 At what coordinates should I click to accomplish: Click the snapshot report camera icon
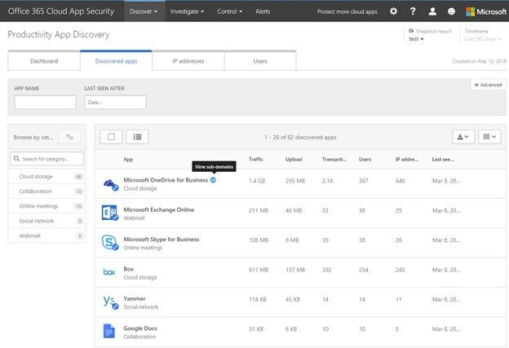(x=411, y=31)
